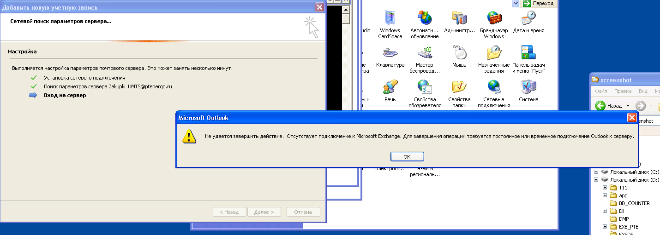Open Свойства обозревателя in Control Panel
The image size is (660, 235).
coord(424,93)
